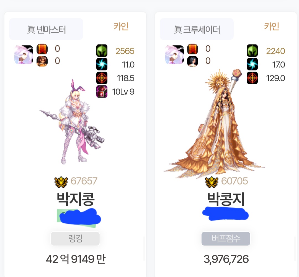Screen dimensions: 299x277
Task: Click the green helmet icon beside 2240
Action: 252,51
